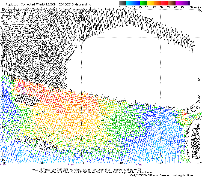The width and height of the screenshot is (202, 177).
Task: Click 'NOAA/NESDIS/Office of Research and Applications' credit
Action: [161, 175]
